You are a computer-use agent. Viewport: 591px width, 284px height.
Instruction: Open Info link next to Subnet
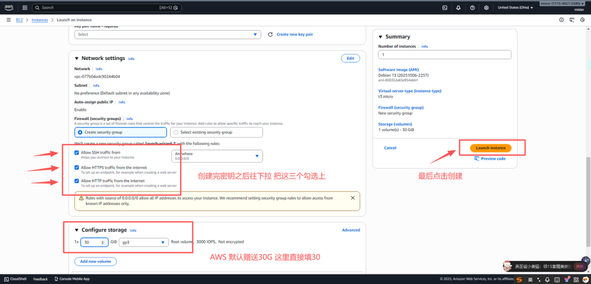(x=96, y=85)
